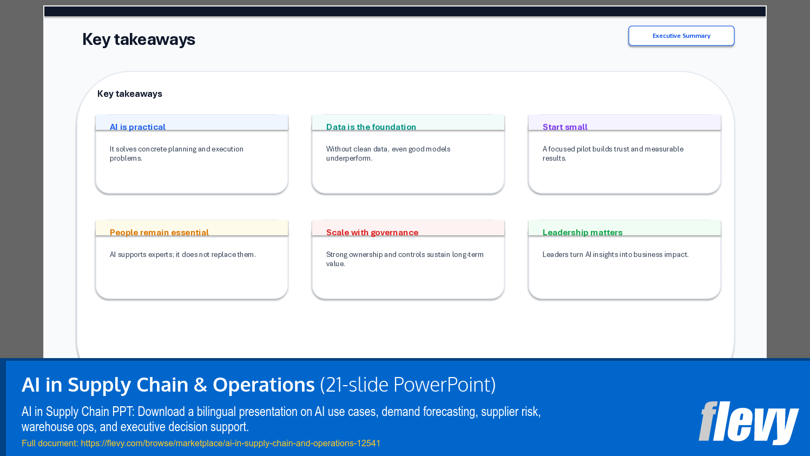Click the 'AI in Supply Chain & Operations' banner title

pos(168,385)
